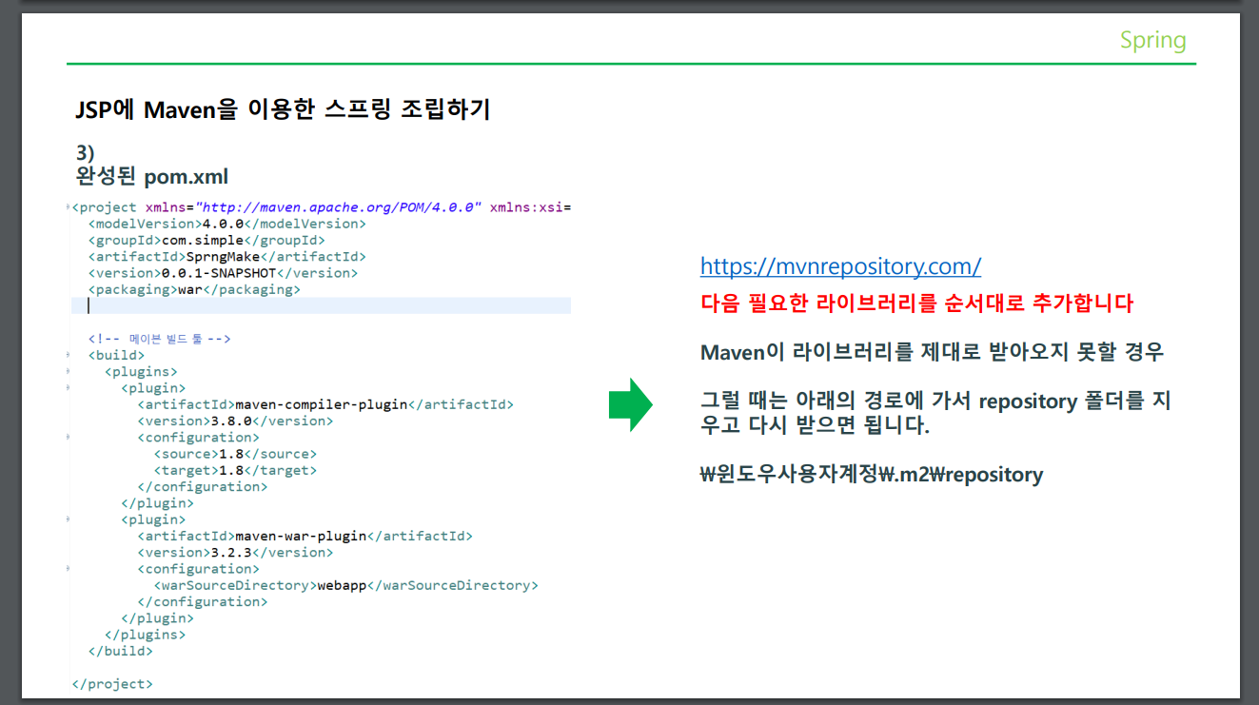
Task: Click the sentence starting '그럴 때는 아래의 경로에'
Action: (x=935, y=413)
